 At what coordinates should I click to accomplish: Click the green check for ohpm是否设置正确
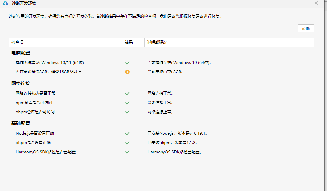click(x=127, y=143)
